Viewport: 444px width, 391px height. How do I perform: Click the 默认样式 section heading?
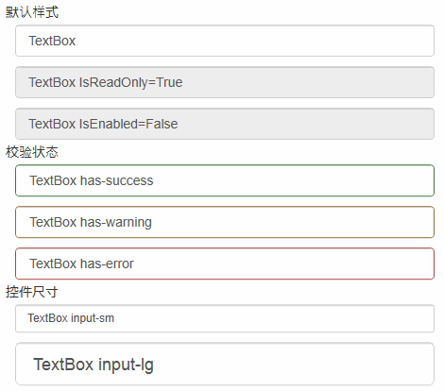[32, 12]
